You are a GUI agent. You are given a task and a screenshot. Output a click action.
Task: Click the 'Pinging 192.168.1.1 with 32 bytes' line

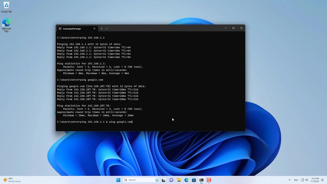click(89, 44)
